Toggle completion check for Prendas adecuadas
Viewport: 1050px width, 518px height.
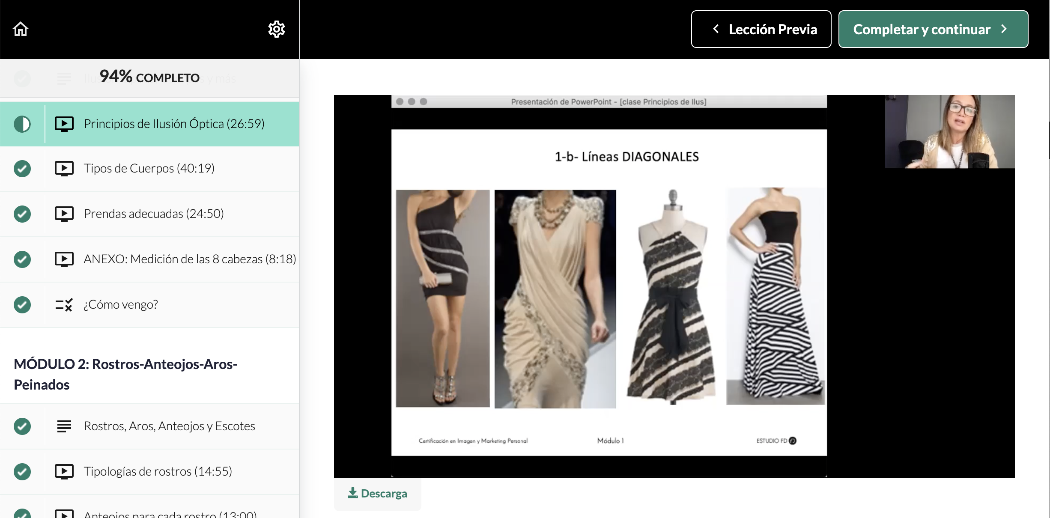point(22,214)
